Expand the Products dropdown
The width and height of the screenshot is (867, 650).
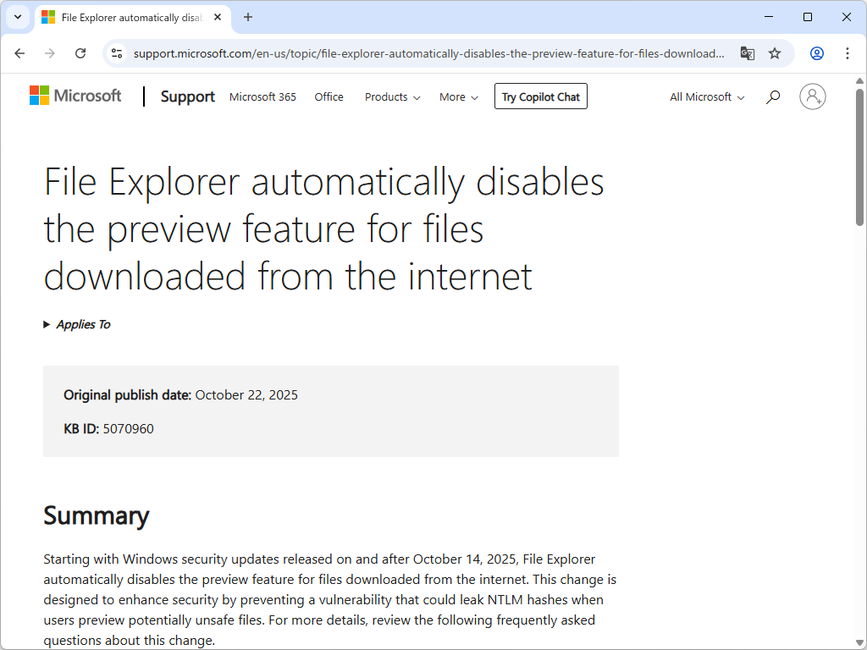(x=393, y=96)
